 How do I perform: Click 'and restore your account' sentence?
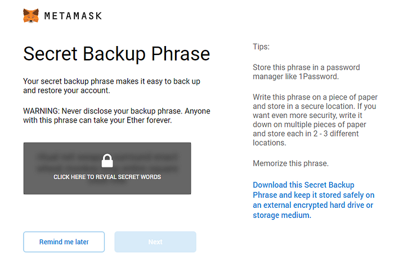[x=67, y=90]
